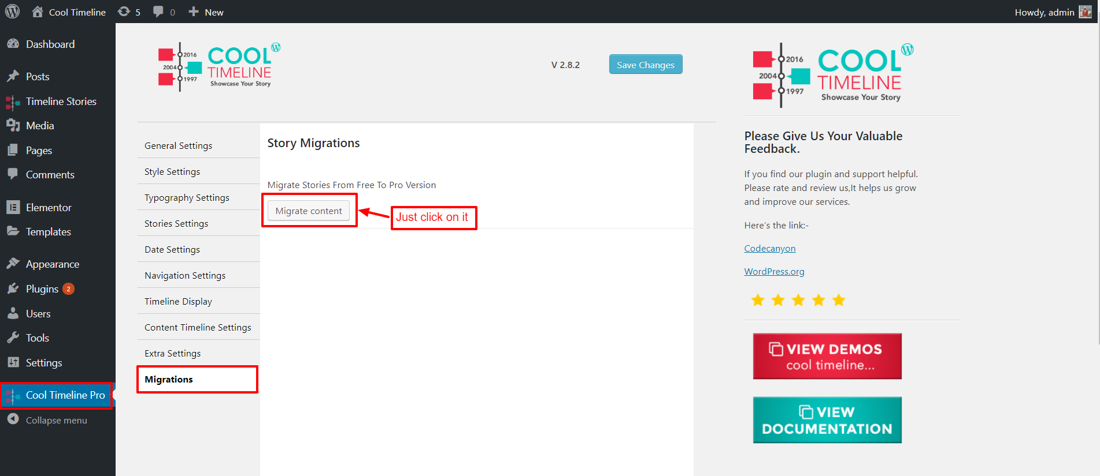
Task: Click the Timeline Stories sidebar icon
Action: [x=13, y=102]
